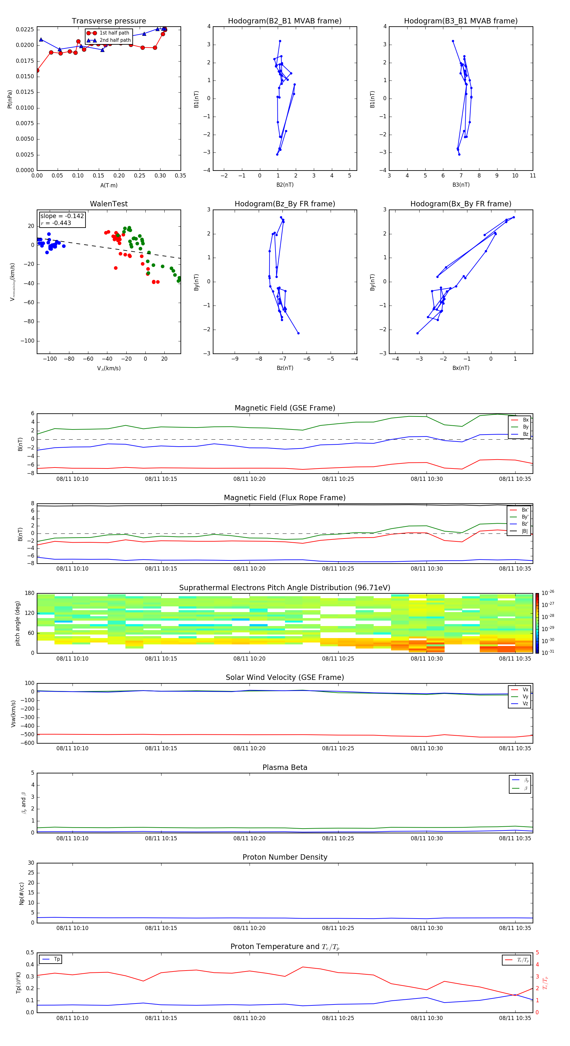570x1046 pixels.
Task: Click 'Solar Wind Velocity (GSE Frame)' title
Action: pos(285,678)
